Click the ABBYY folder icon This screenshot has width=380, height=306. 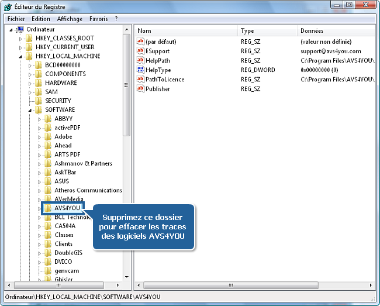(47, 119)
